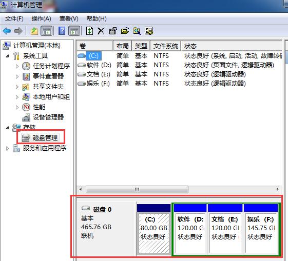288x261 pixels.
Task: Expand the 任务计划程序 node
Action: click(x=17, y=66)
